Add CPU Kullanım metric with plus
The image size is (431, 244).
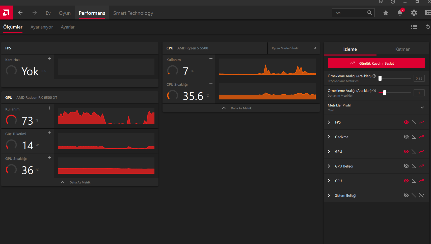click(211, 59)
